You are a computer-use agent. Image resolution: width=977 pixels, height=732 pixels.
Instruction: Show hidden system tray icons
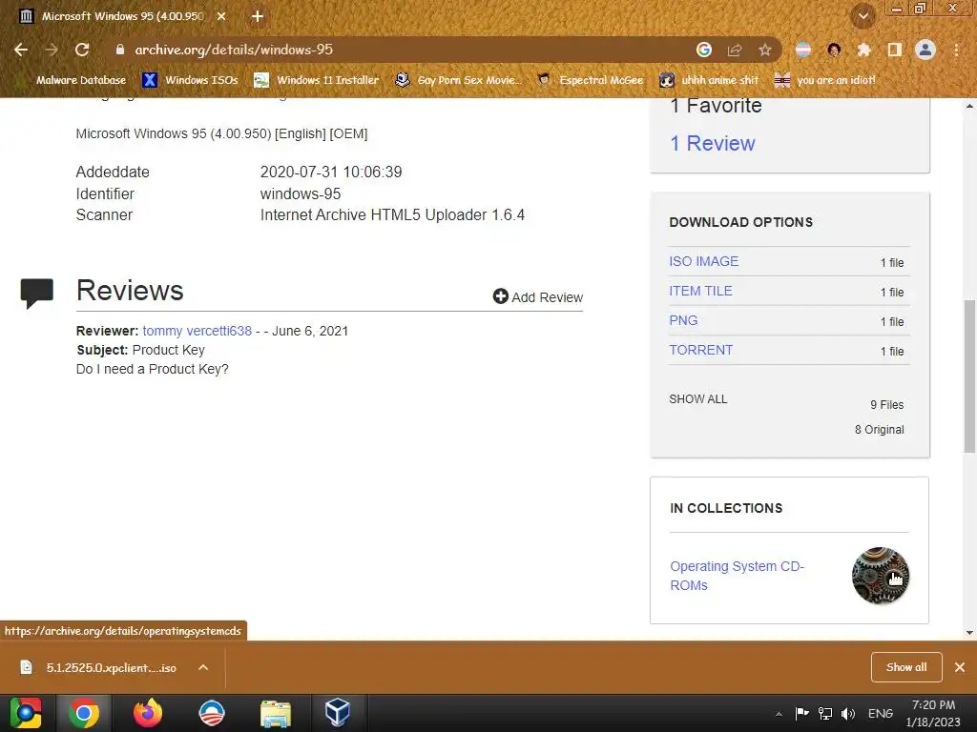click(779, 714)
